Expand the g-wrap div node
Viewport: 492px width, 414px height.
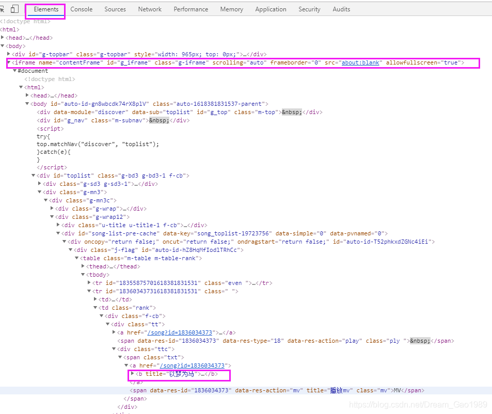click(52, 208)
